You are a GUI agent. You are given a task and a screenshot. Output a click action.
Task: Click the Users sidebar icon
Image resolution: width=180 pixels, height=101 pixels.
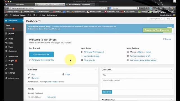tap(6, 65)
